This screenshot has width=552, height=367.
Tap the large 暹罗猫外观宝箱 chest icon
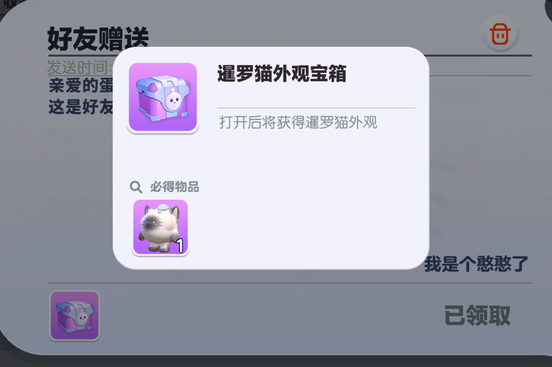[x=163, y=98]
